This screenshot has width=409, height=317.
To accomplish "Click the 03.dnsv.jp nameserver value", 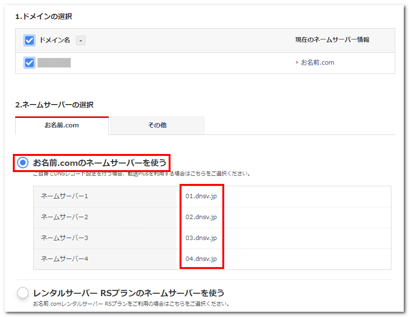I will coord(201,238).
